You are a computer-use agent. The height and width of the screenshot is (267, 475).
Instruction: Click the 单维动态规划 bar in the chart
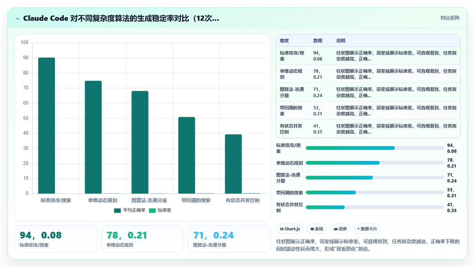click(x=93, y=137)
